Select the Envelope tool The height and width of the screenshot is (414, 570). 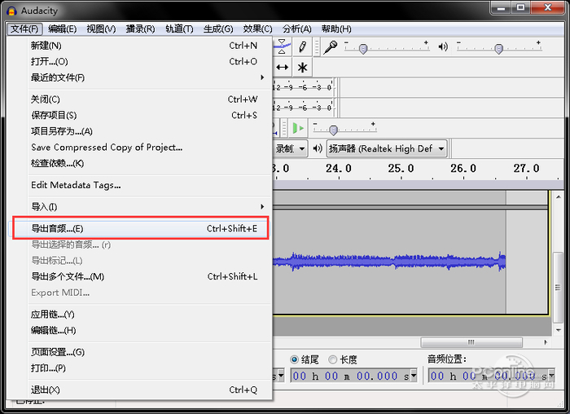coord(283,46)
